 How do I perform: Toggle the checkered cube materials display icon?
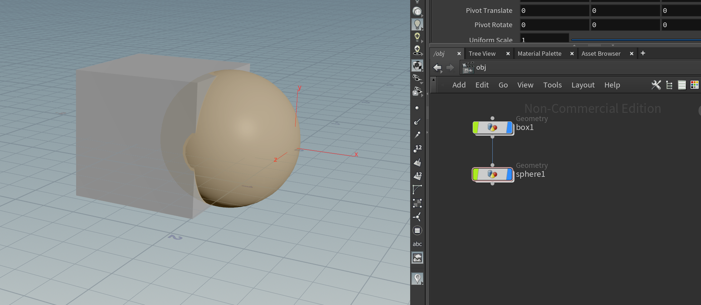pyautogui.click(x=417, y=65)
